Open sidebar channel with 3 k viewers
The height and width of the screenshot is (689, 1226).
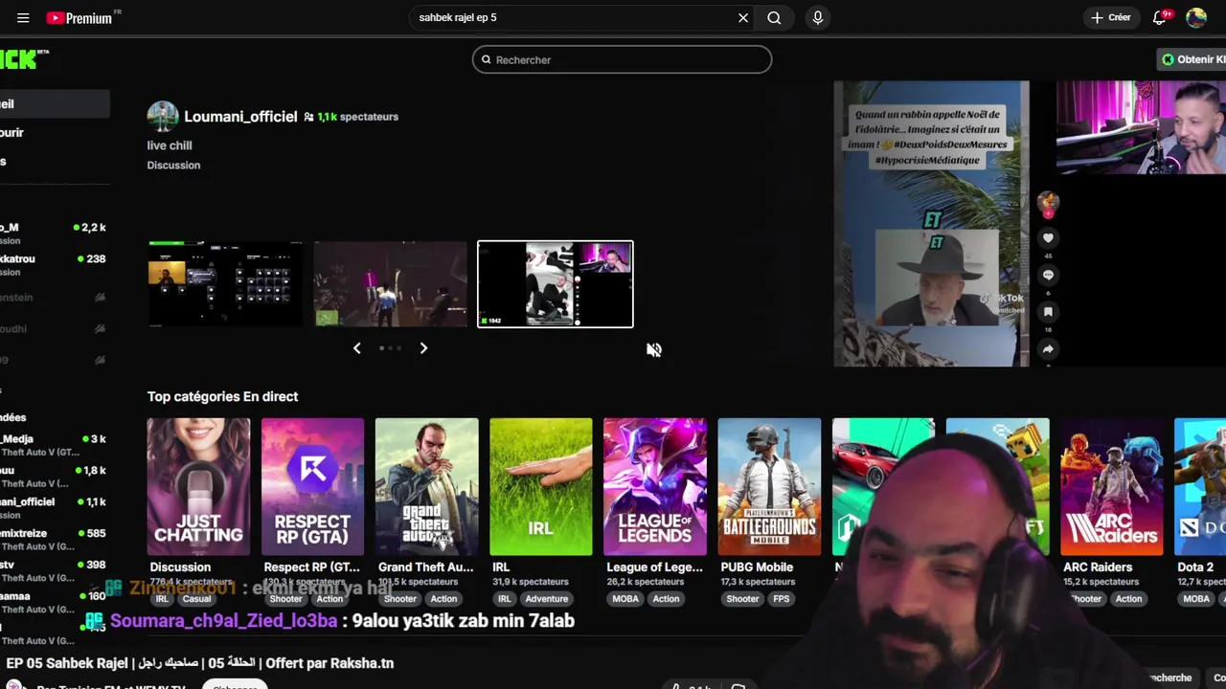pos(53,445)
